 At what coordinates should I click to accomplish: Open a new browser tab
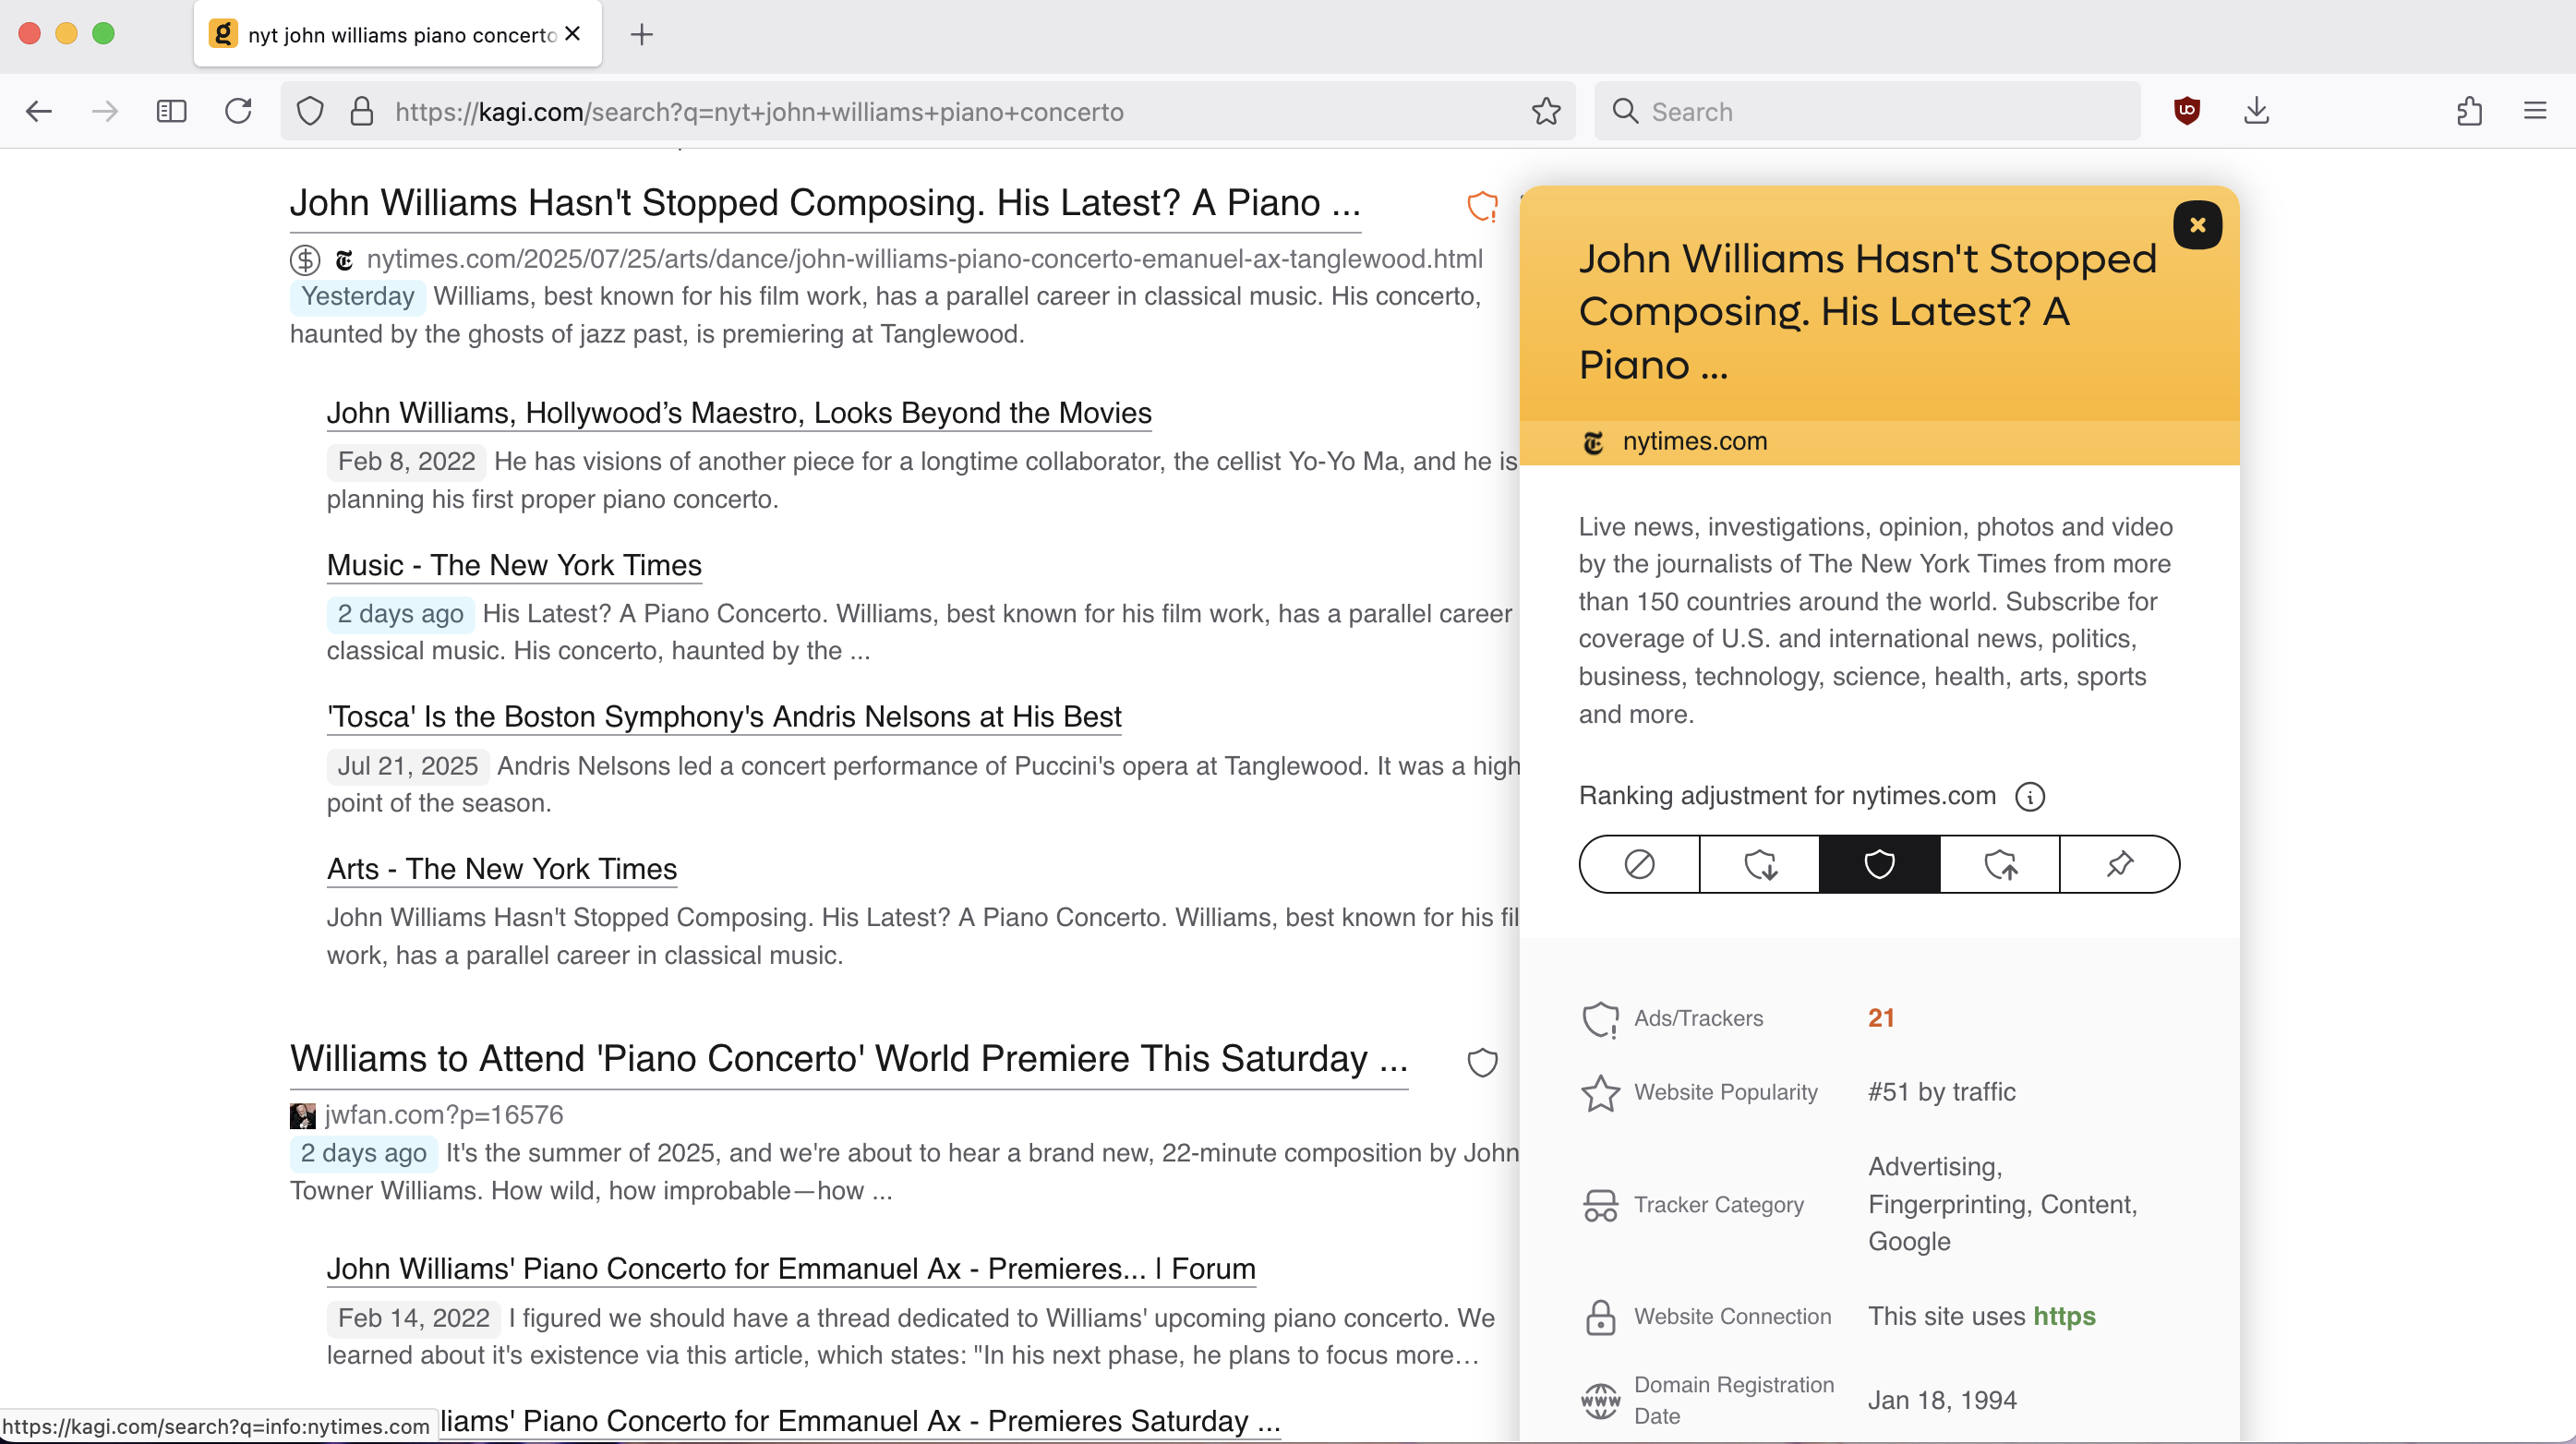[642, 34]
